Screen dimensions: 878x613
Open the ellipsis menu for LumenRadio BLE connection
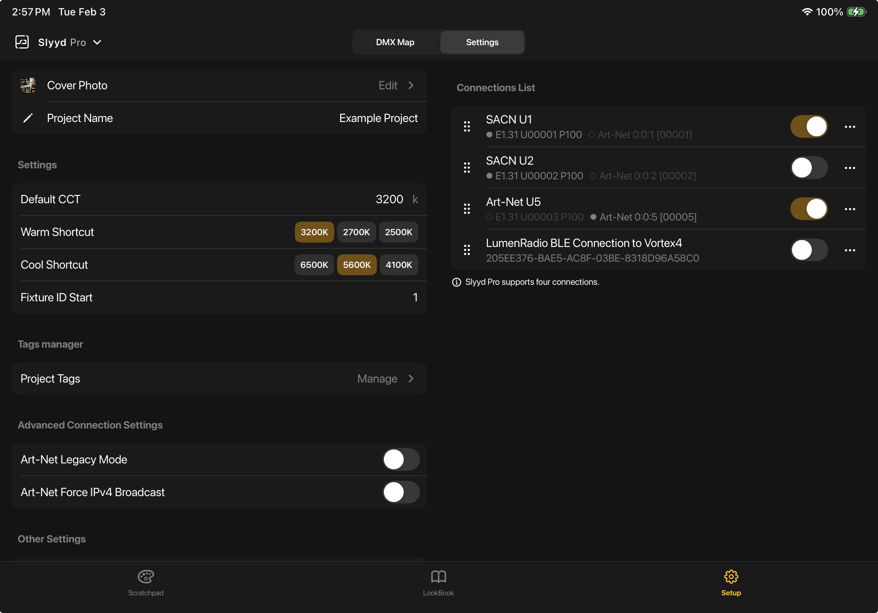pos(850,250)
